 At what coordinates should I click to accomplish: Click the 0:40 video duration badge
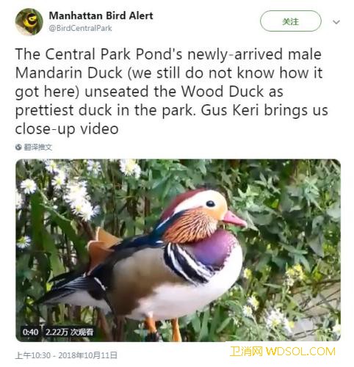pos(30,332)
